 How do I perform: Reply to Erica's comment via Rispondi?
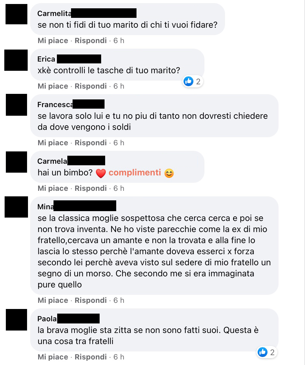pyautogui.click(x=91, y=86)
